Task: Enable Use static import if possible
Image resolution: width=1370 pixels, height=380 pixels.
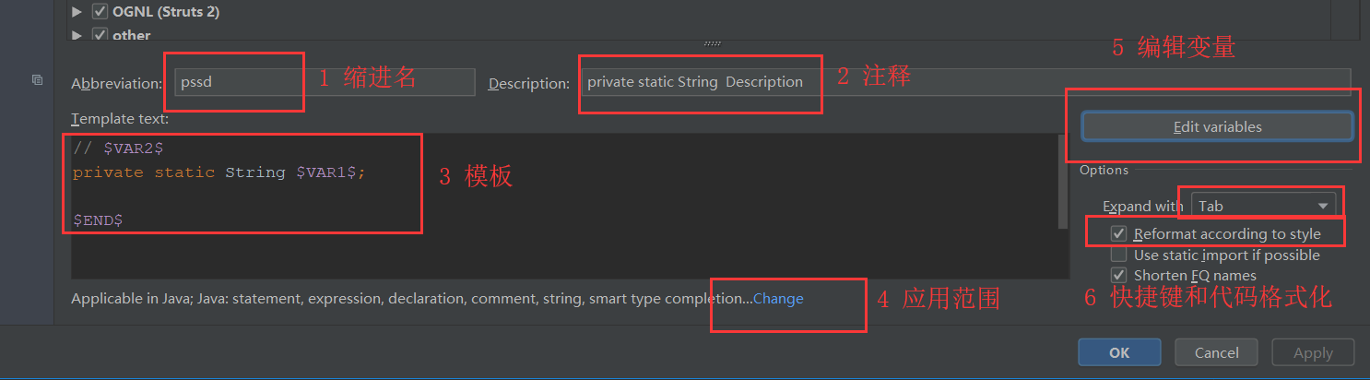Action: click(1118, 255)
